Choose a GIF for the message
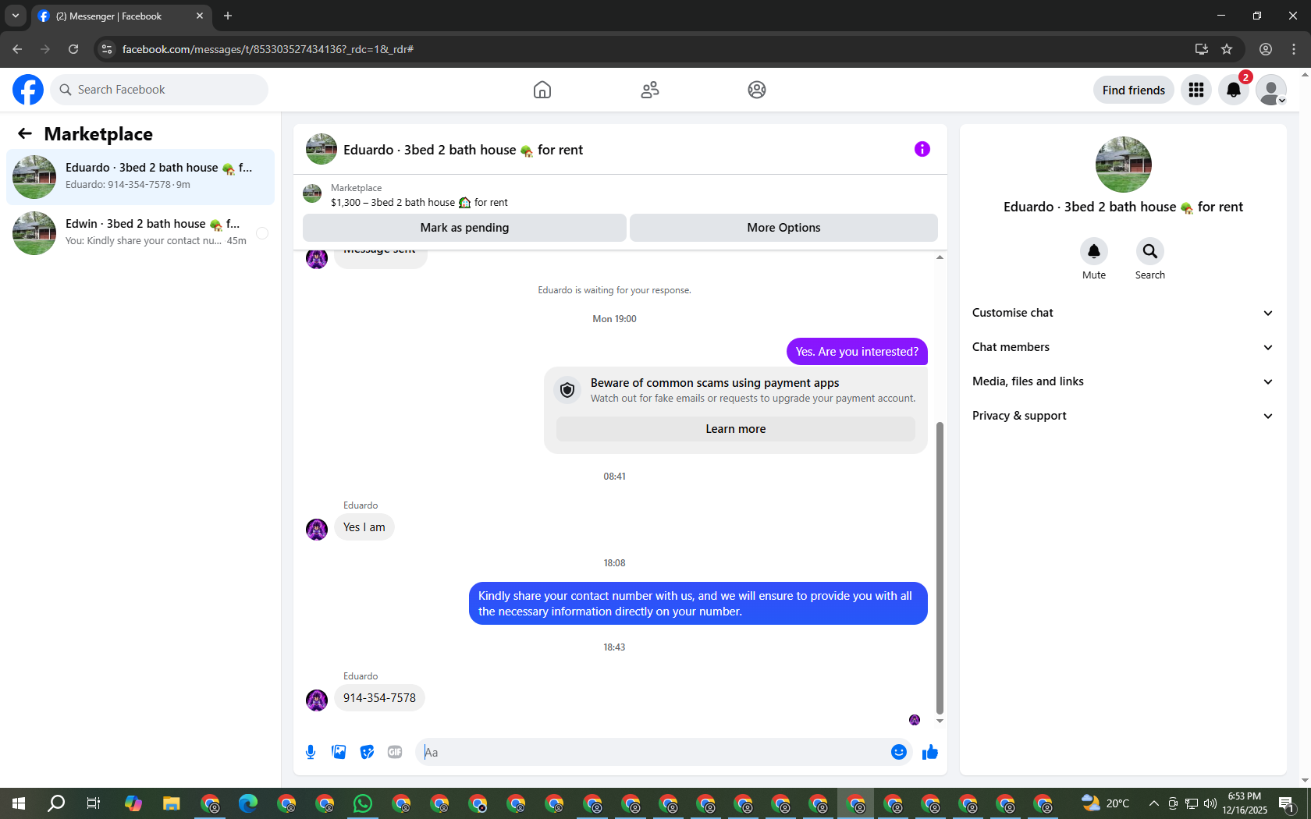This screenshot has height=819, width=1311. pyautogui.click(x=395, y=752)
